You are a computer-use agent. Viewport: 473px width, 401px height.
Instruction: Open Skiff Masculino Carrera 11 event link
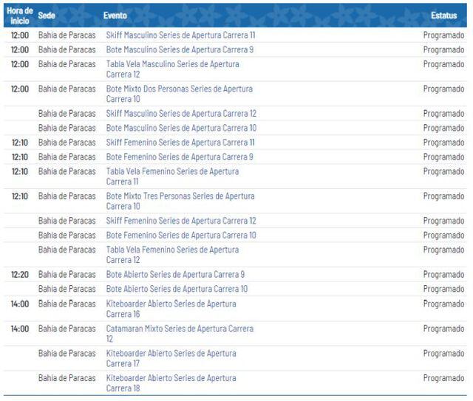(x=180, y=35)
